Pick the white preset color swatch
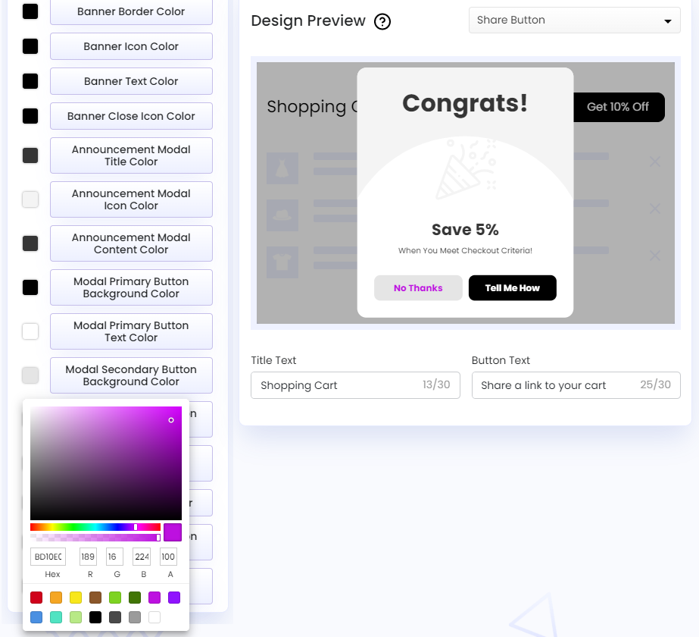 [154, 617]
